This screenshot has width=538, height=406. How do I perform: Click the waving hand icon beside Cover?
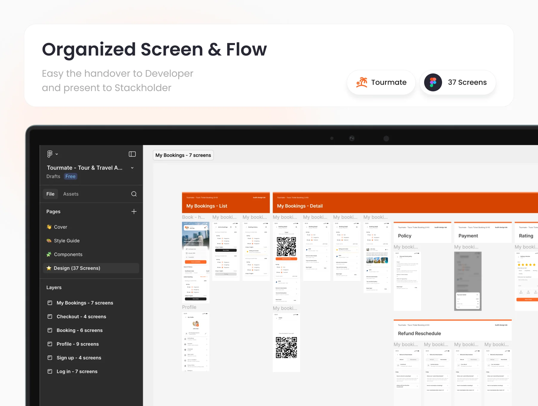point(49,227)
